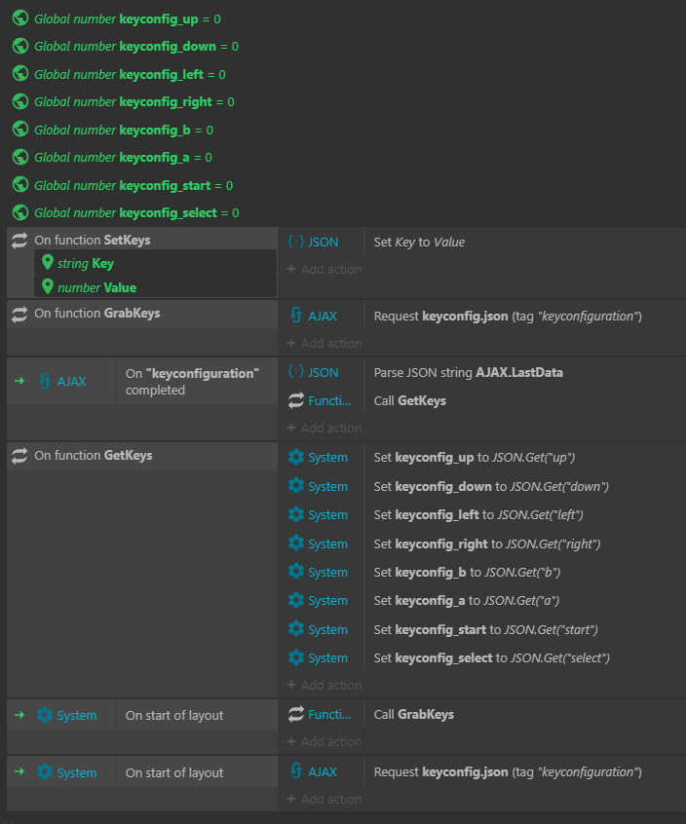Click the globe icon beside keyconfig_up
The image size is (686, 824).
(19, 19)
